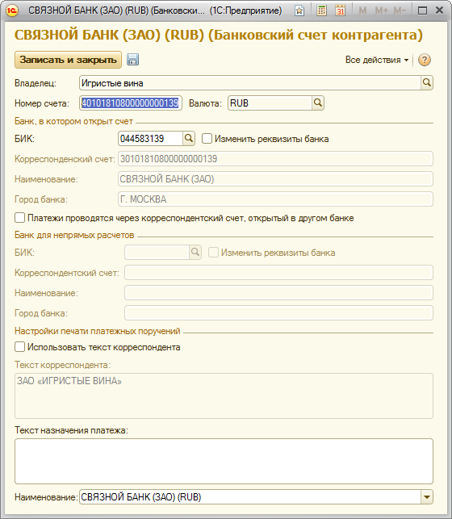Click the Текст назначения платежа text area
This screenshot has width=452, height=519.
point(224,461)
